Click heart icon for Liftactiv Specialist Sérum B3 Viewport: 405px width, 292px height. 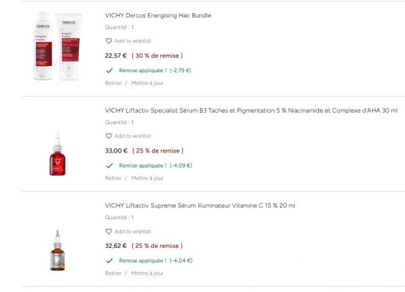tap(109, 136)
